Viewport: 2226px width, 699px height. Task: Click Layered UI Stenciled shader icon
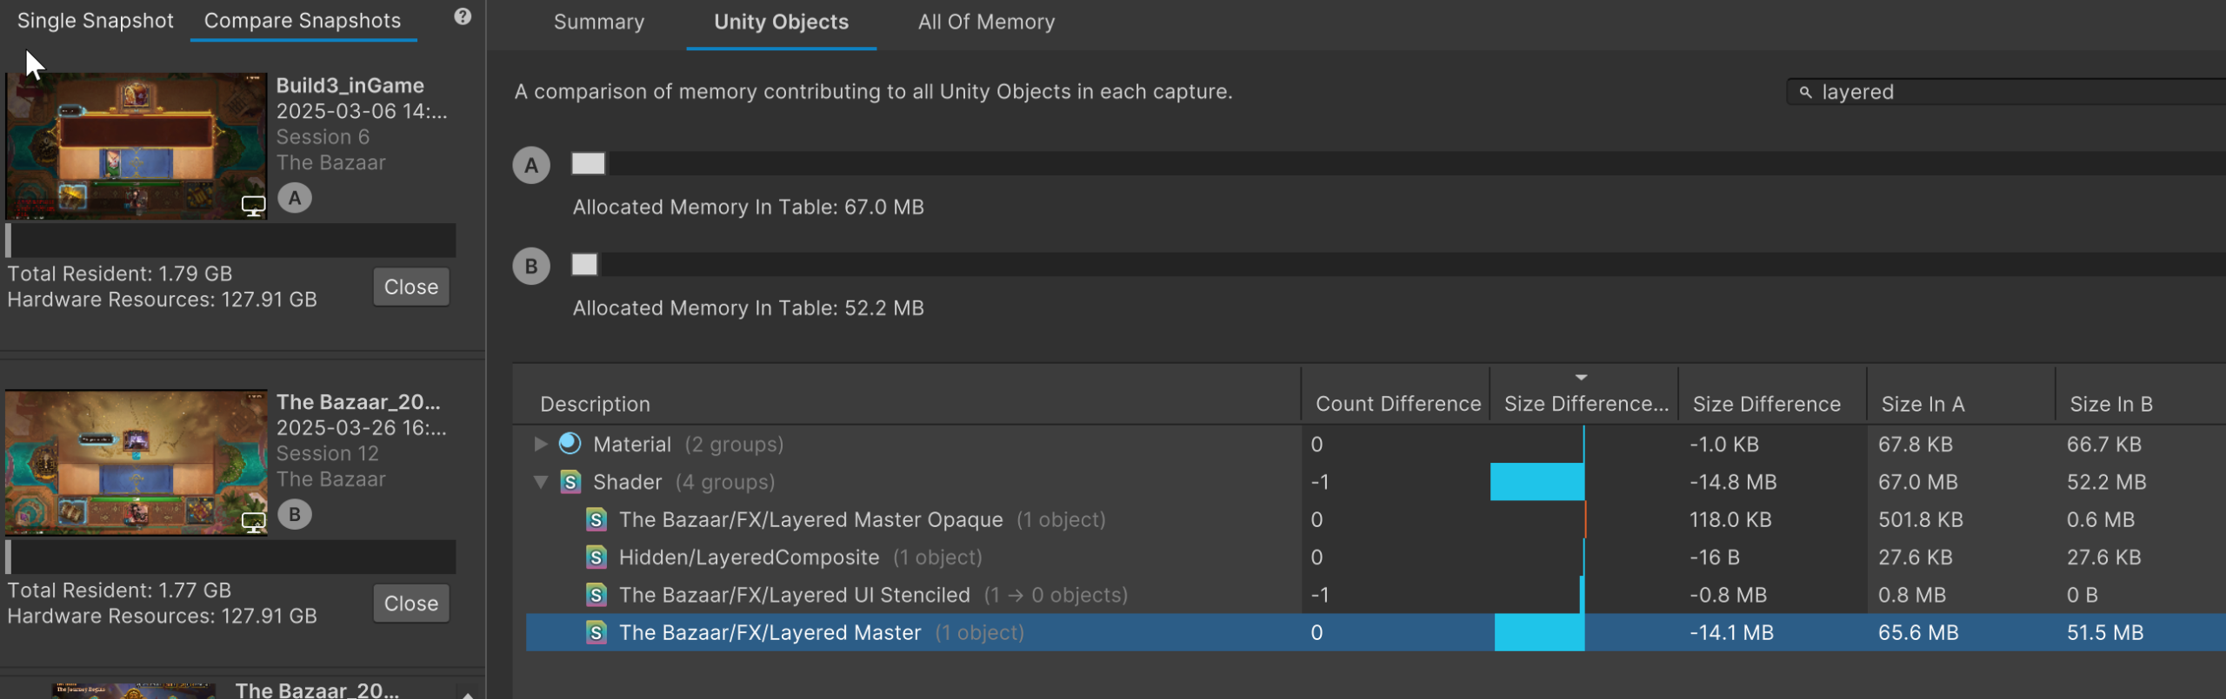tap(596, 595)
